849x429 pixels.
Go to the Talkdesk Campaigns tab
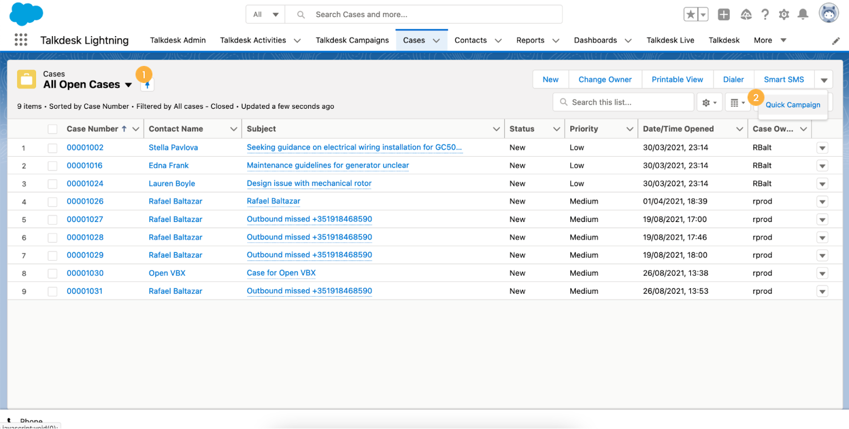[x=352, y=40]
